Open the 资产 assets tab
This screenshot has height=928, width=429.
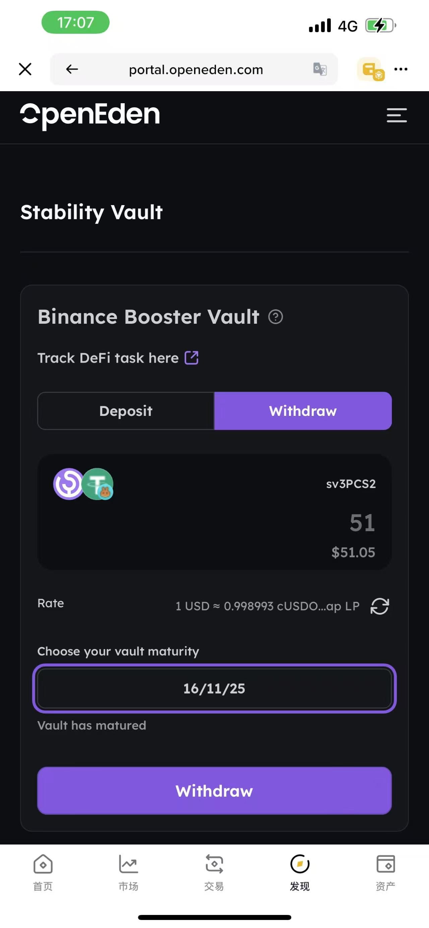click(x=385, y=872)
